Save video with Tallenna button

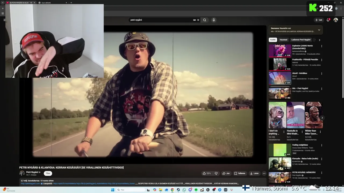coord(240,173)
